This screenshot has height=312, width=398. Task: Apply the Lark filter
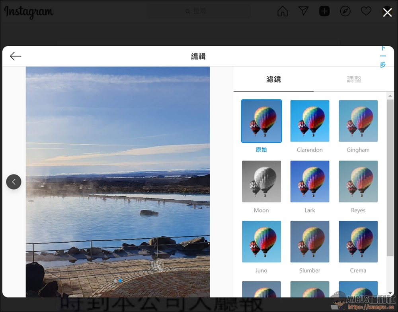tap(310, 181)
